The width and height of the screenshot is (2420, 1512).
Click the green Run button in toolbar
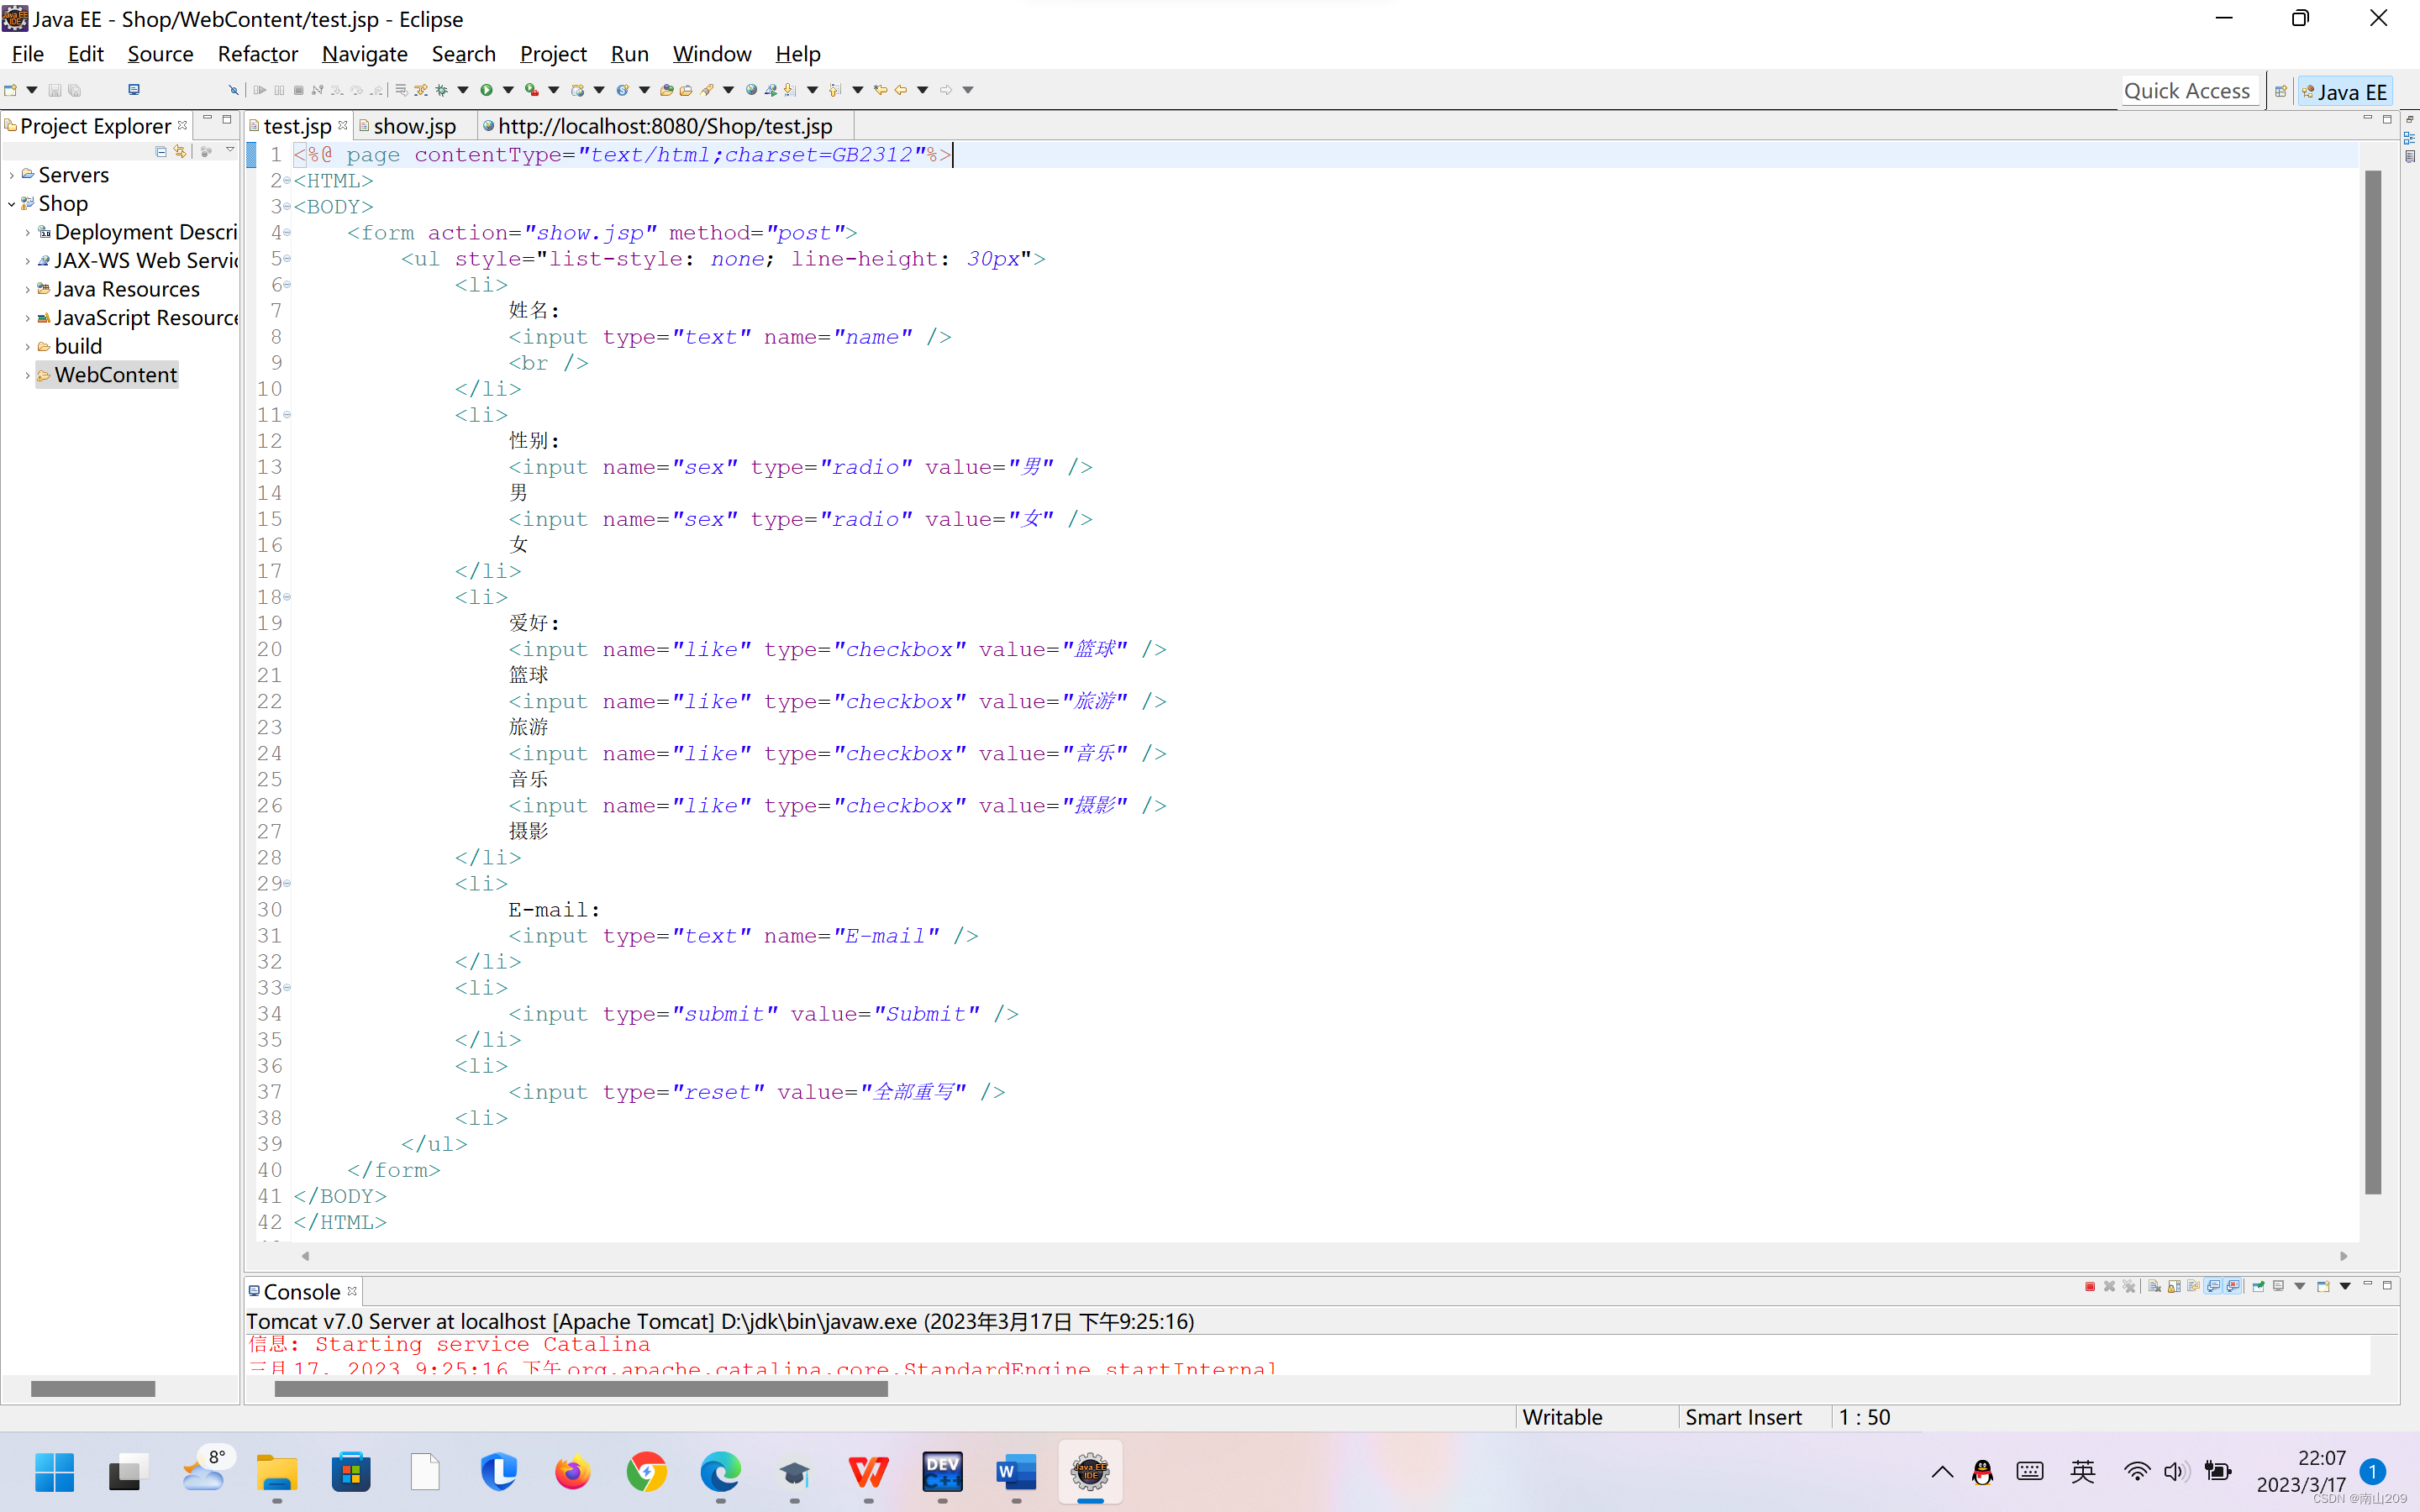pos(487,90)
